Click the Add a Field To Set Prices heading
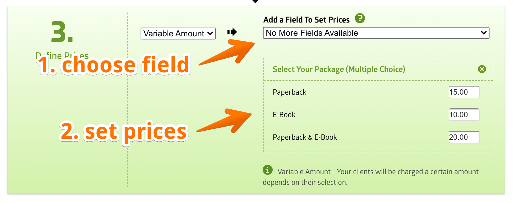 pos(306,20)
